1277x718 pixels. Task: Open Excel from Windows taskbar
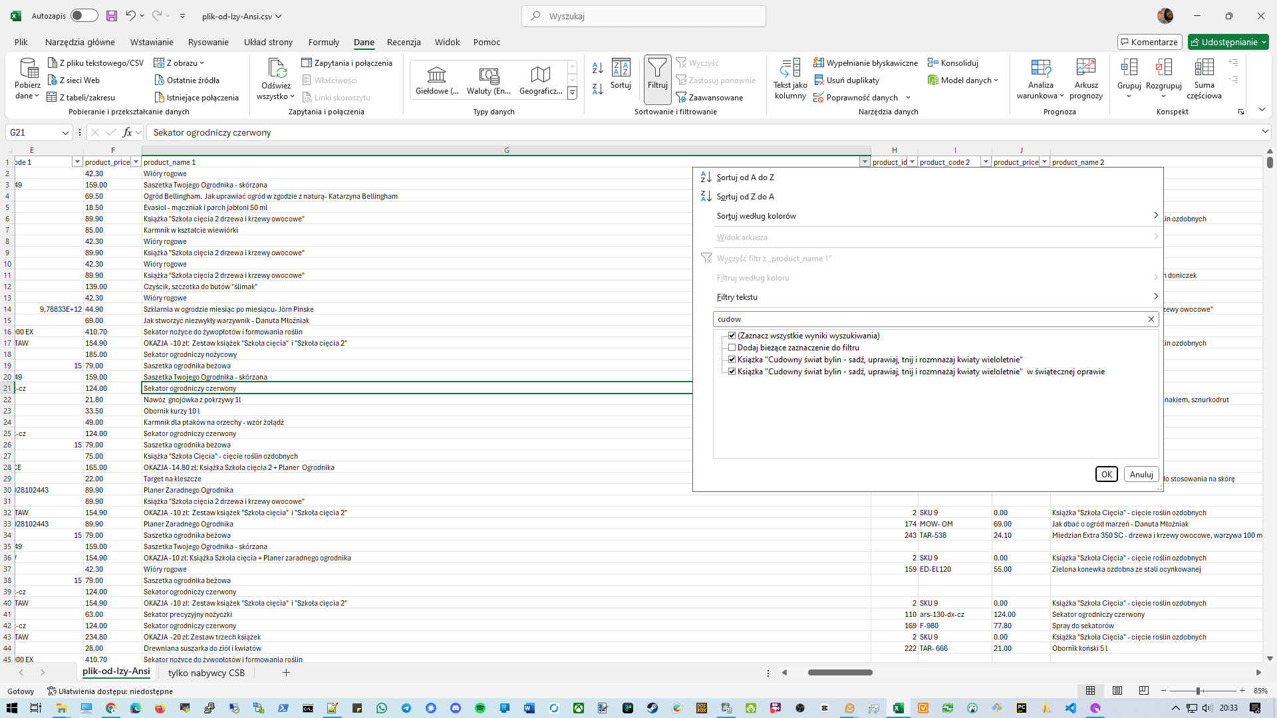[x=898, y=708]
